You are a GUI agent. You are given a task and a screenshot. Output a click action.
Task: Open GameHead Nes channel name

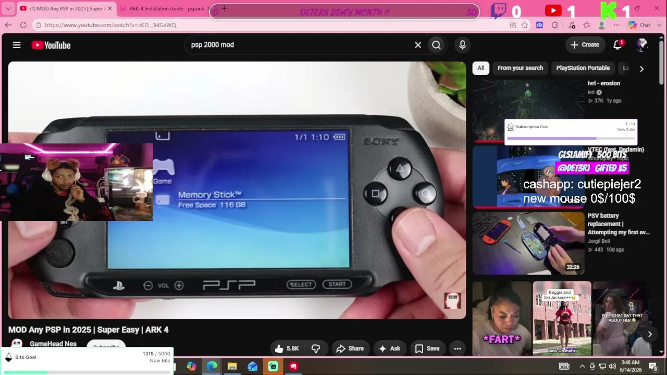coord(53,344)
